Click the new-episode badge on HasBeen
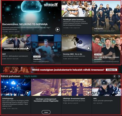 [37, 57]
